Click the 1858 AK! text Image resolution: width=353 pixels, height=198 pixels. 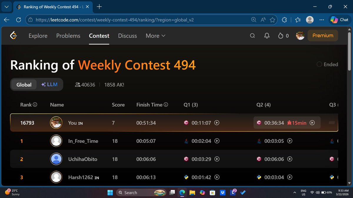click(x=114, y=85)
